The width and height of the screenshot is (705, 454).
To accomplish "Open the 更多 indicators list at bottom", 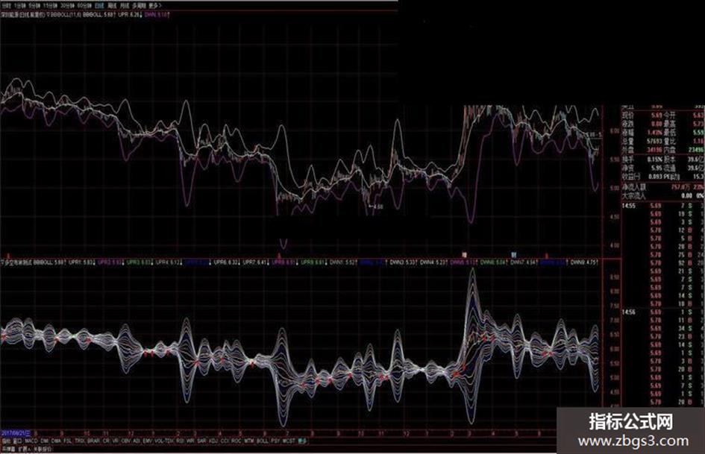I will click(x=302, y=441).
